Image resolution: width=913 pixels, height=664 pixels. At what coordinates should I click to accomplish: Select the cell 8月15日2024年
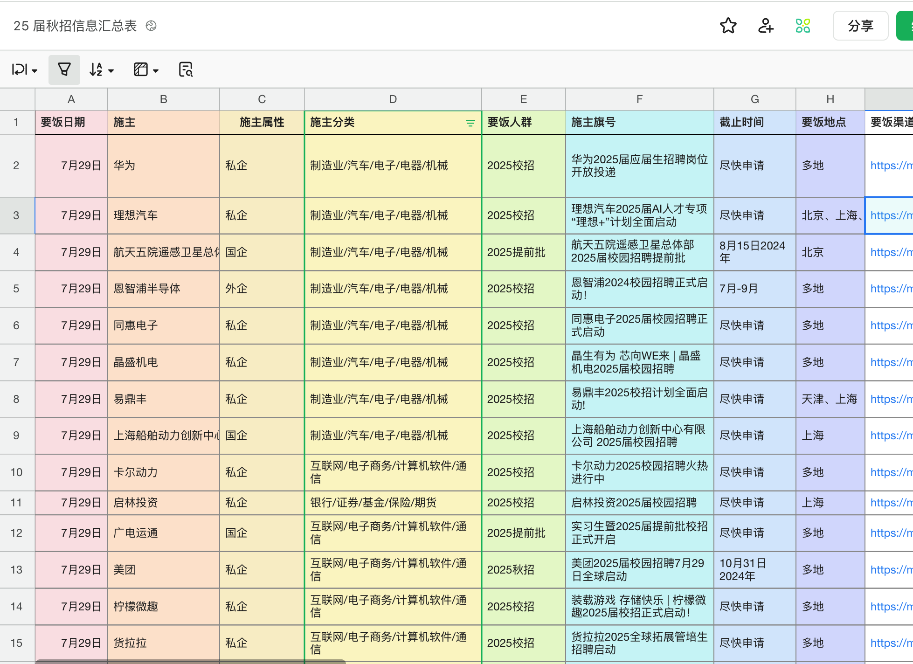(754, 252)
